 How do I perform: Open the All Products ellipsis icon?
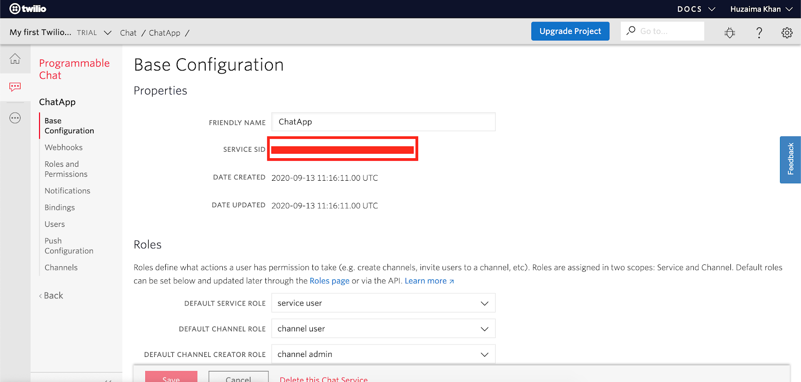(x=15, y=118)
